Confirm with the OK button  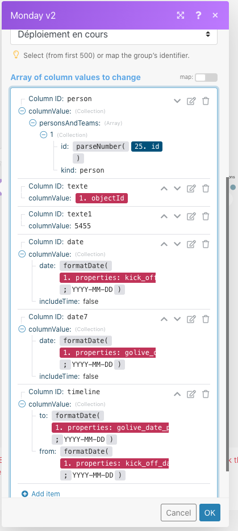(x=210, y=512)
